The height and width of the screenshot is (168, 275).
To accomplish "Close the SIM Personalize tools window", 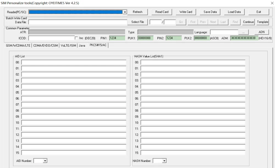I will click(x=272, y=3).
